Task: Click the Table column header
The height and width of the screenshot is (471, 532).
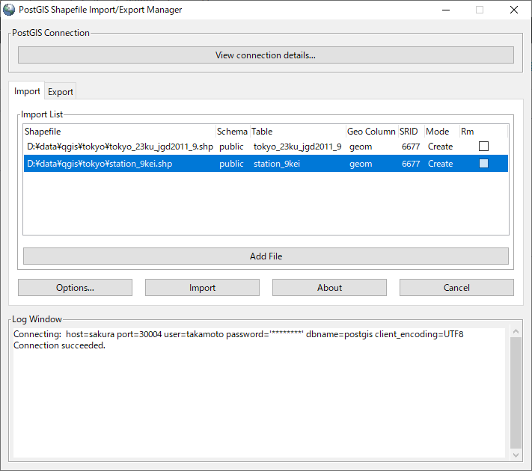Action: click(298, 132)
